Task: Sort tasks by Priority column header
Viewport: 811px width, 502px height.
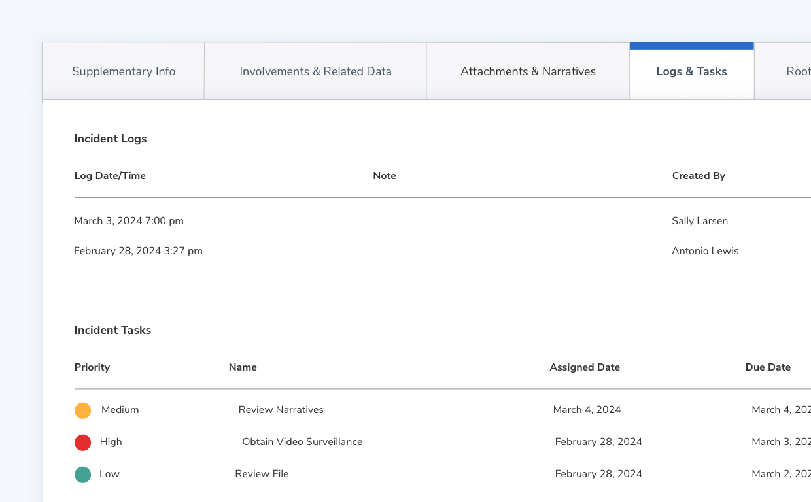Action: pos(92,367)
